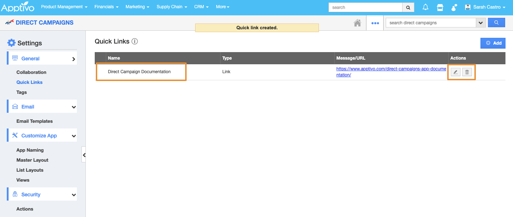Click the Add quick link button
This screenshot has height=217, width=513.
point(493,43)
